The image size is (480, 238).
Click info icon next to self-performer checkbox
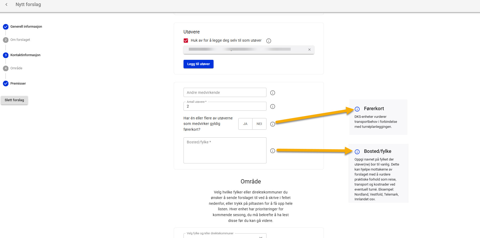point(269,41)
